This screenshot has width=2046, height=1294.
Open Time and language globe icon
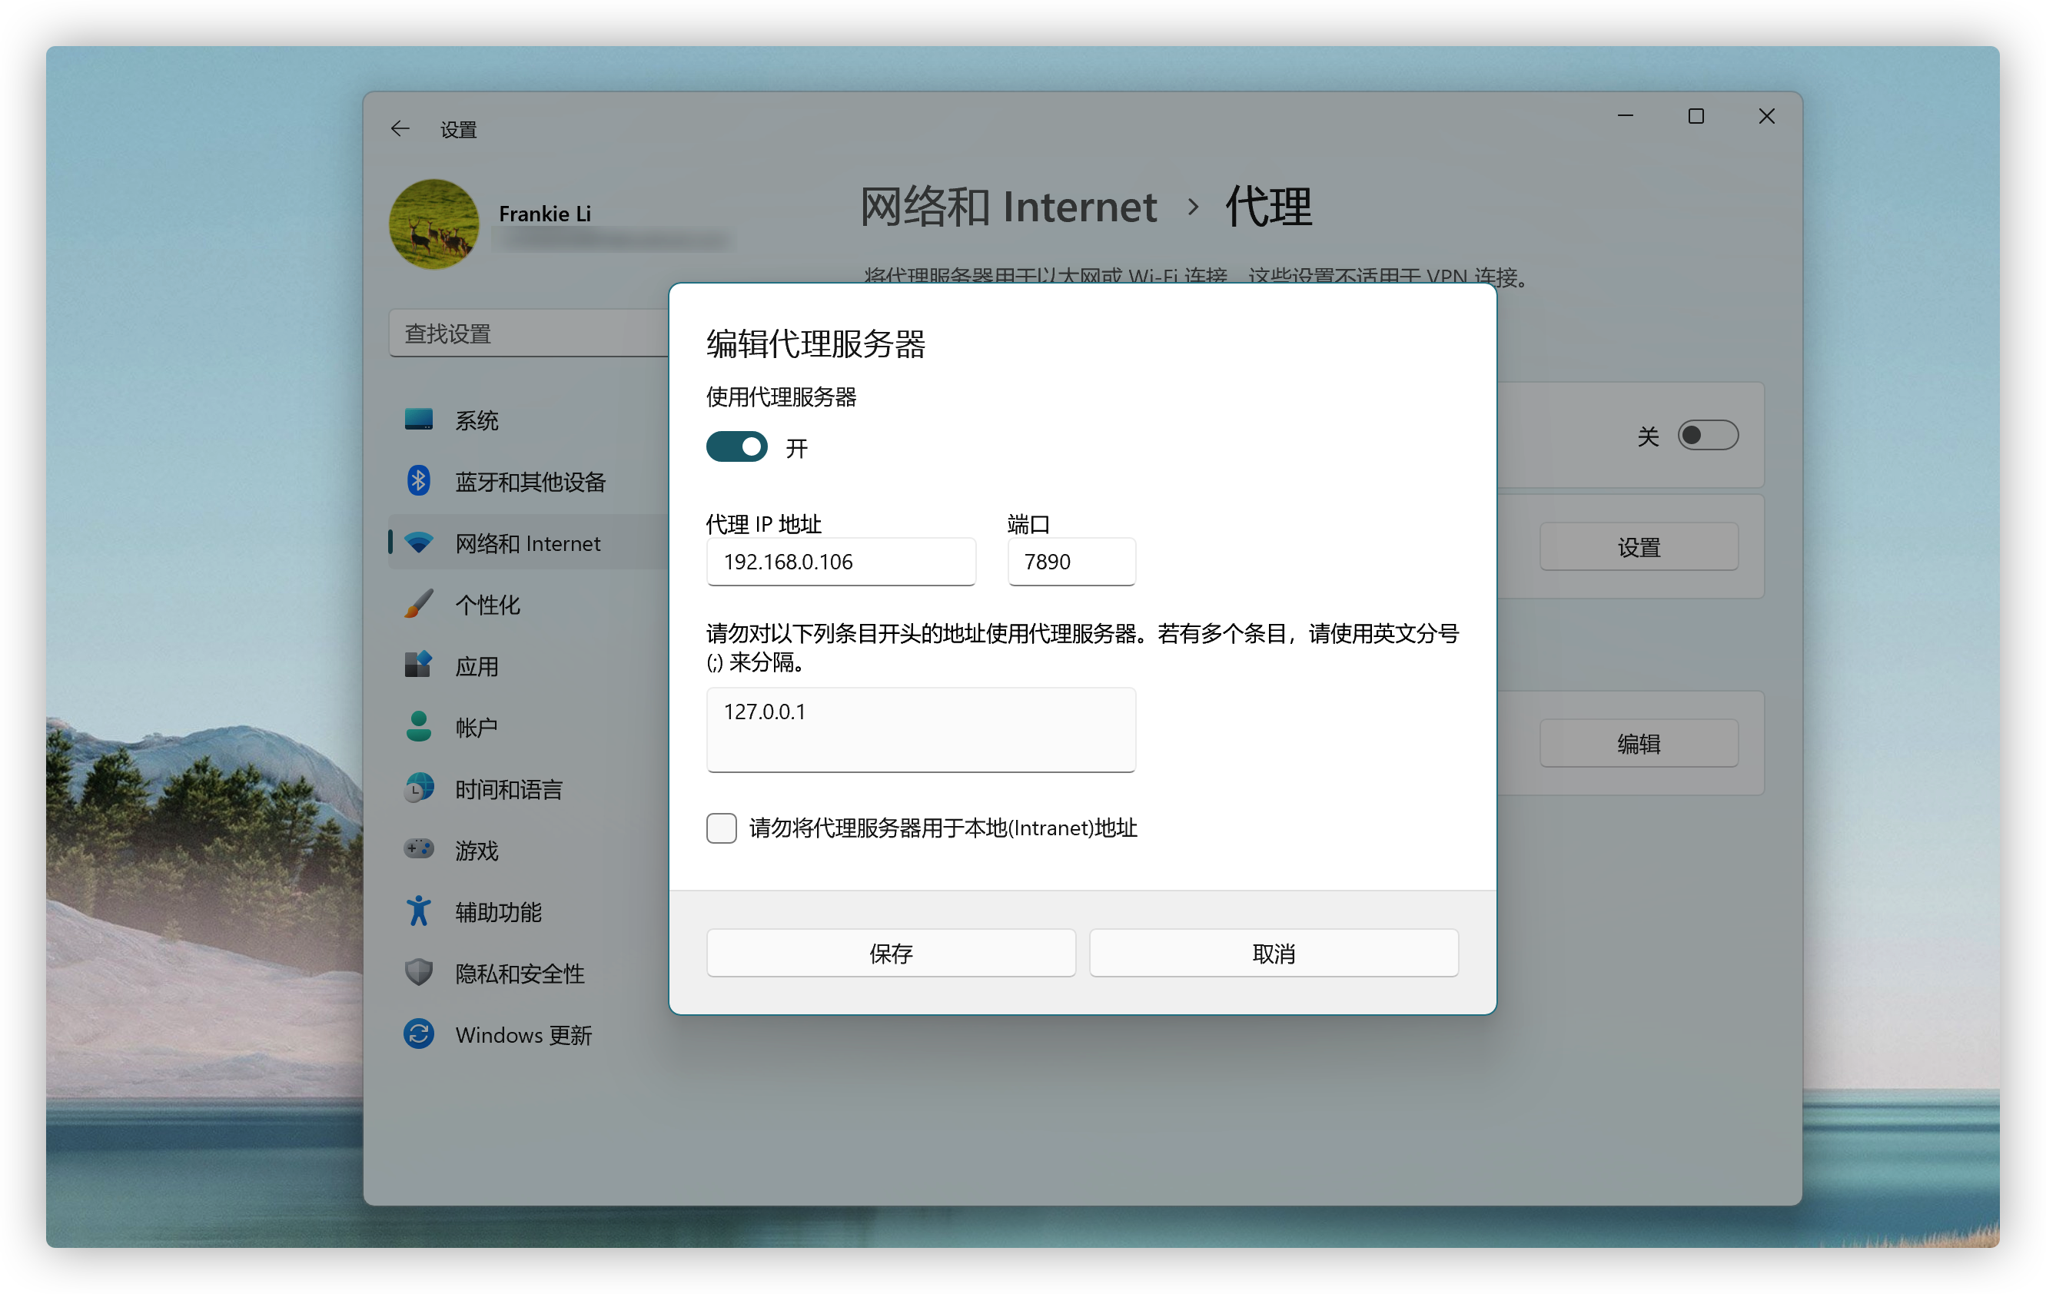point(418,788)
